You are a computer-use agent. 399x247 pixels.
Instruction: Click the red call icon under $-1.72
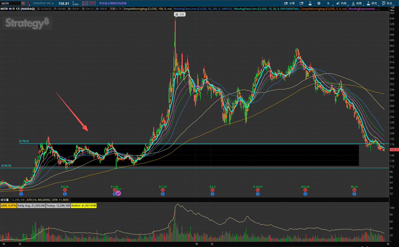163,190
